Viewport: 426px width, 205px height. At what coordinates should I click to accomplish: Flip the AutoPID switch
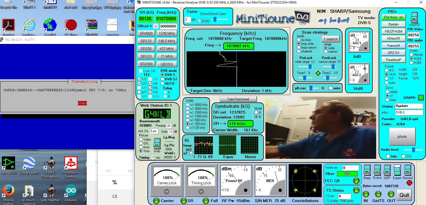[x=414, y=18]
